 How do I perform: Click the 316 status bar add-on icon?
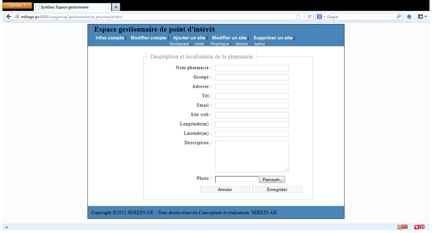click(420, 227)
